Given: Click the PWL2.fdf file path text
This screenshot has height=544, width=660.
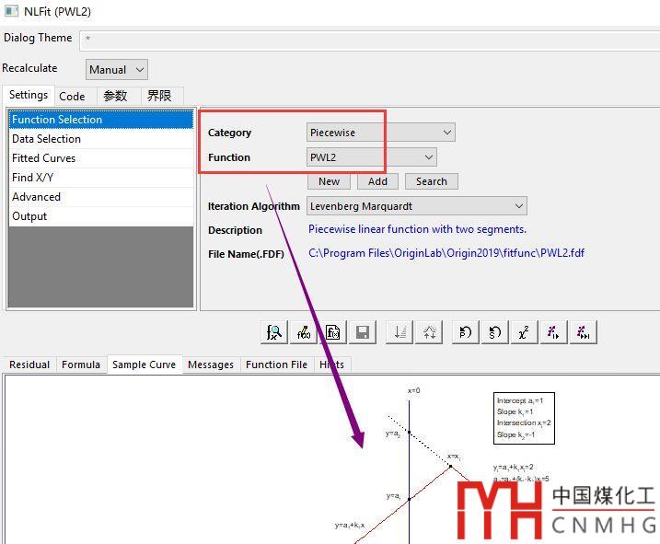Looking at the screenshot, I should 446,253.
